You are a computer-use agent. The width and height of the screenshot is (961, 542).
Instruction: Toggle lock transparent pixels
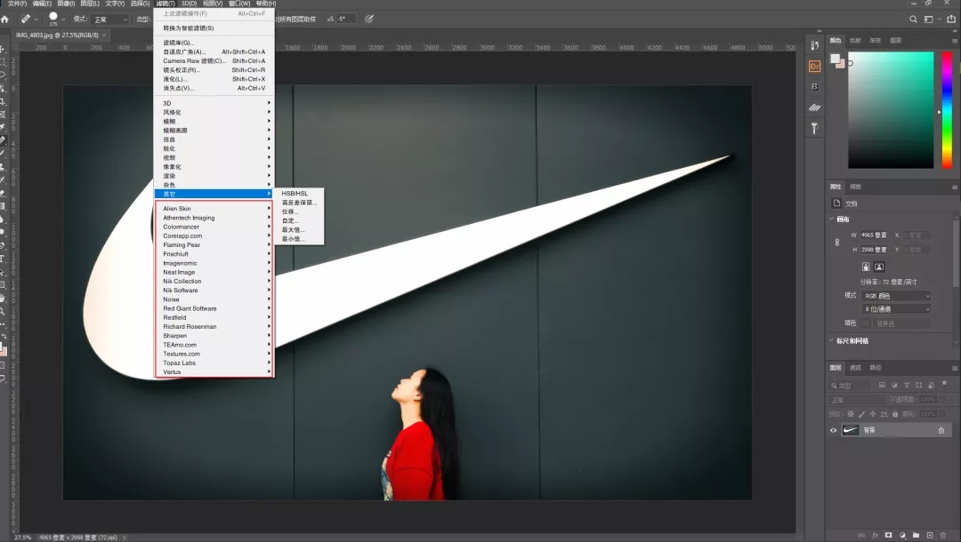851,414
